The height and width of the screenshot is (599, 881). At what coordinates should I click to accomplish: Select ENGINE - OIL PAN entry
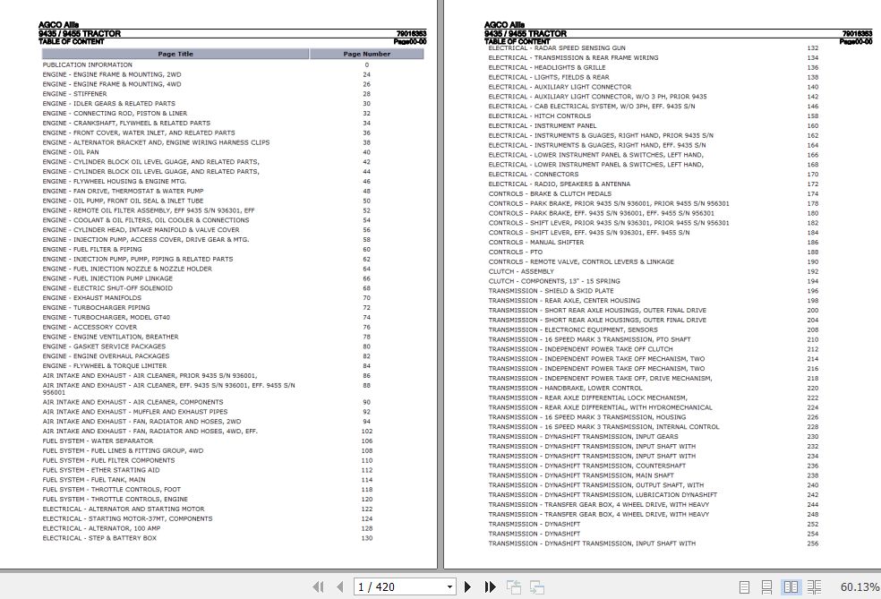(x=71, y=152)
